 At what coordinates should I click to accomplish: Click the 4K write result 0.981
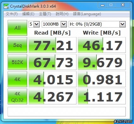[102, 79]
